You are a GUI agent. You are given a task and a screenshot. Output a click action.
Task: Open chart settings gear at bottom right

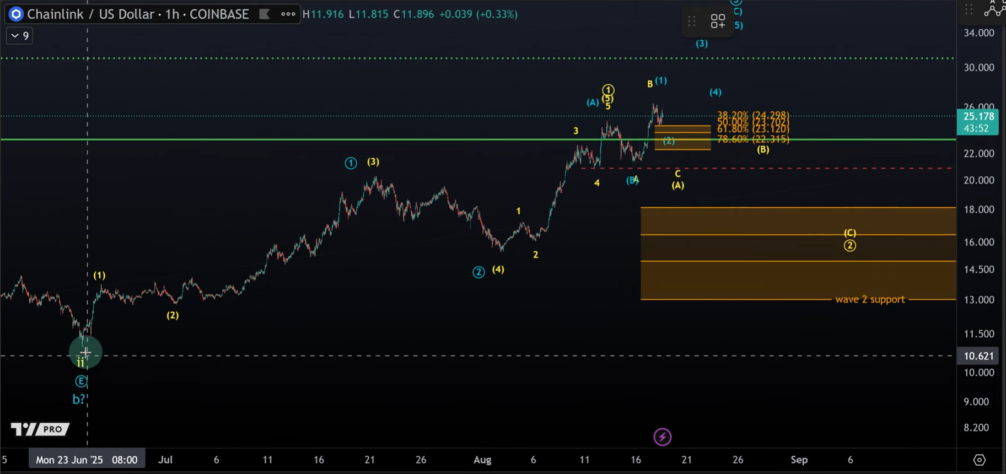(x=980, y=460)
